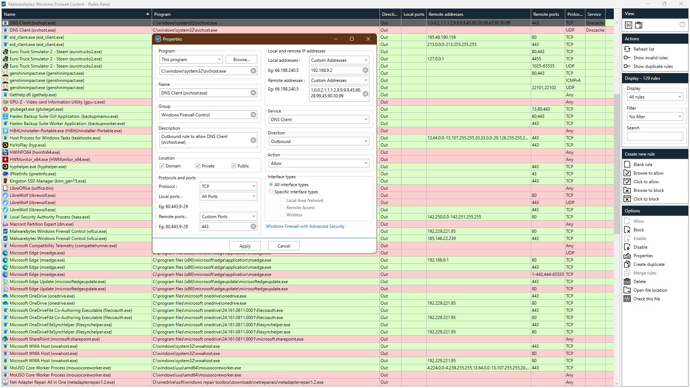Open Windows Firewall with Advanced Security link
This screenshot has width=690, height=388.
coord(305,226)
